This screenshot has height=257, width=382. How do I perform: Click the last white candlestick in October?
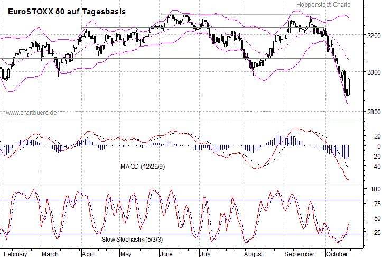(x=349, y=87)
